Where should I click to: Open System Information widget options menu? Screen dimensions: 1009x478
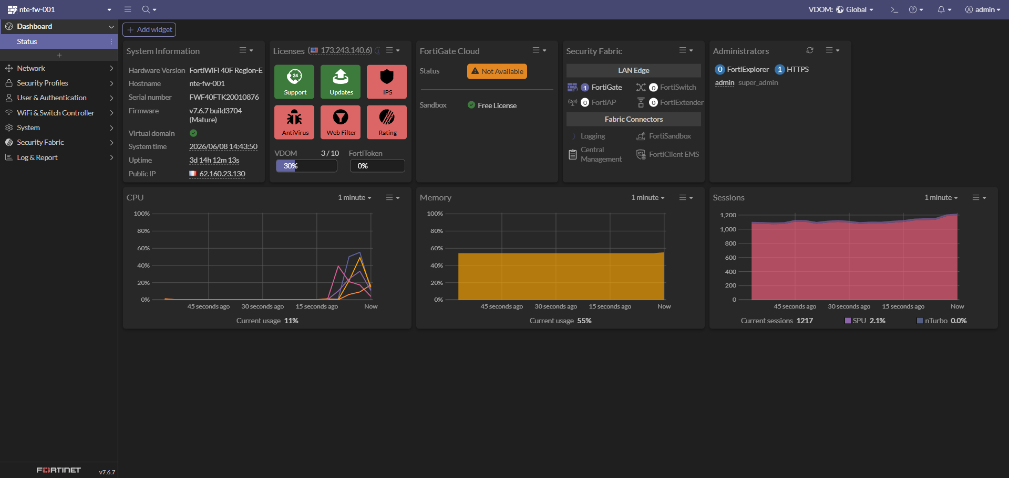(246, 50)
